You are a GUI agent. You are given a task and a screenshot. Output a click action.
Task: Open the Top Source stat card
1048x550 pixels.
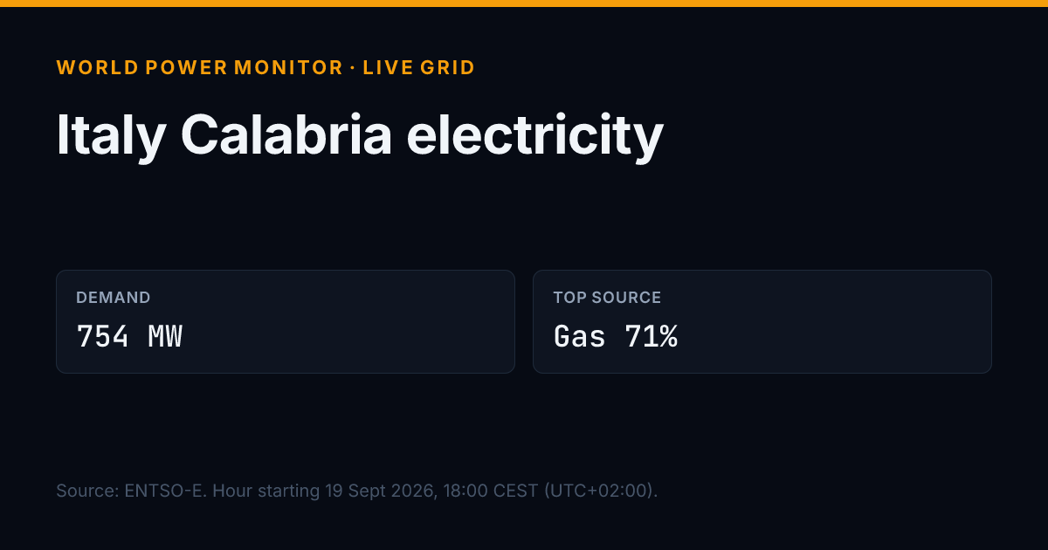click(x=762, y=321)
